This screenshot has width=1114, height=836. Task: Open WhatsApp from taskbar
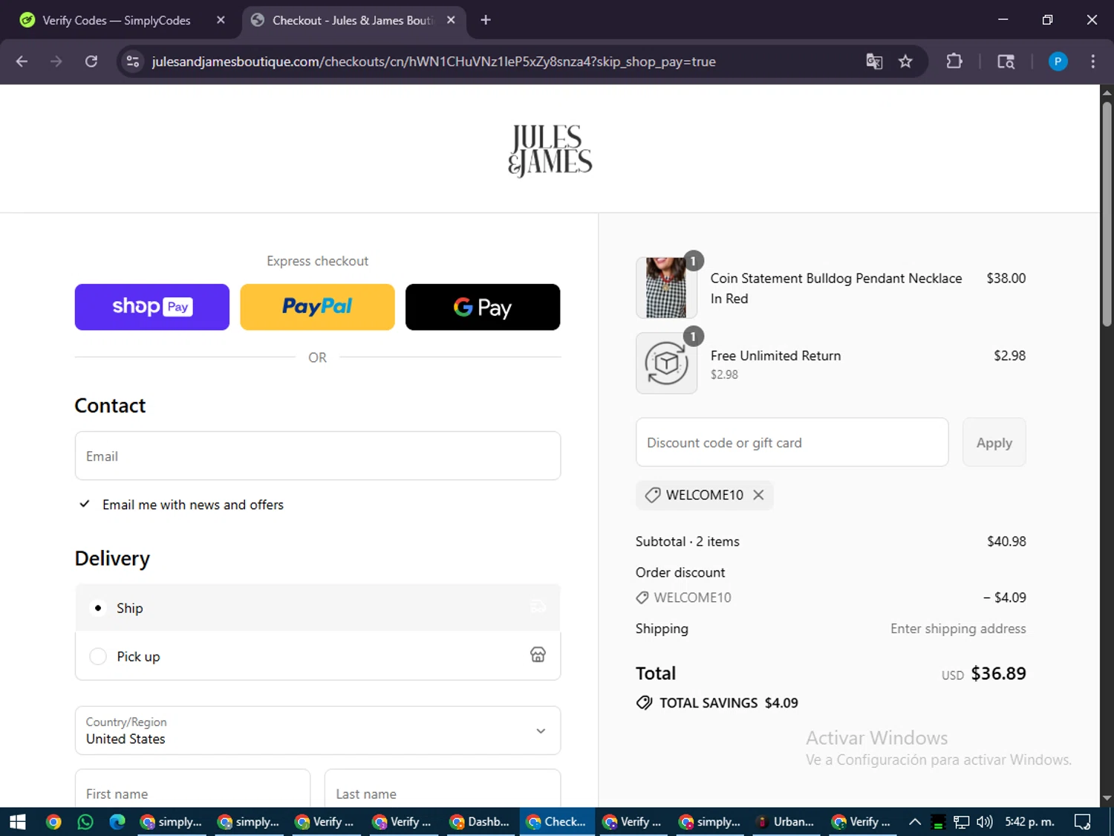tap(85, 822)
